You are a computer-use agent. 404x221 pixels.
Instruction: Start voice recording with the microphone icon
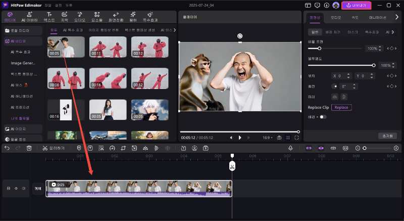290,148
